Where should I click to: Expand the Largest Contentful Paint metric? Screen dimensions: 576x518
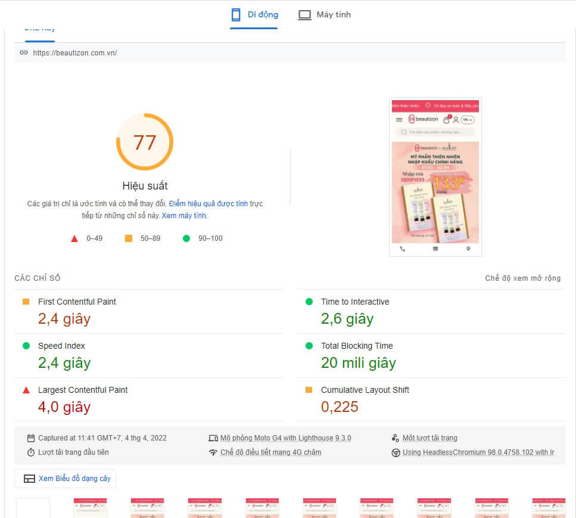[83, 390]
